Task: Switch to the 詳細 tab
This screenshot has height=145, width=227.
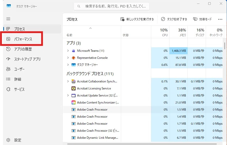Action: click(32, 79)
